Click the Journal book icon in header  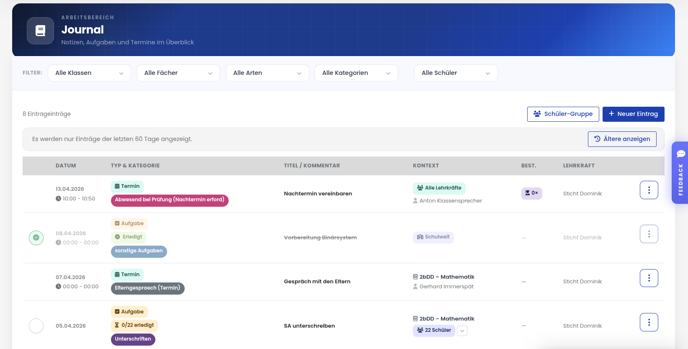click(41, 31)
